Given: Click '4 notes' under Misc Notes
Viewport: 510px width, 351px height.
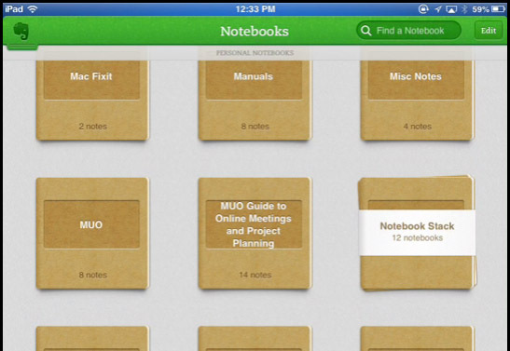Looking at the screenshot, I should coord(418,127).
